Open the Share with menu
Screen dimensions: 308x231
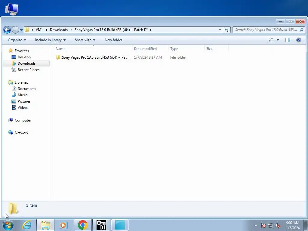tap(85, 40)
